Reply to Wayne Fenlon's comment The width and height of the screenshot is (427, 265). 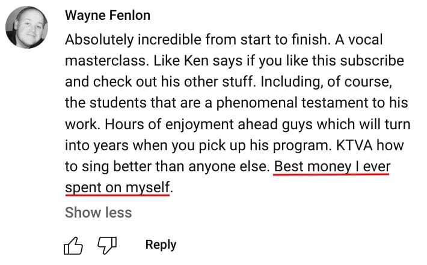tap(161, 245)
